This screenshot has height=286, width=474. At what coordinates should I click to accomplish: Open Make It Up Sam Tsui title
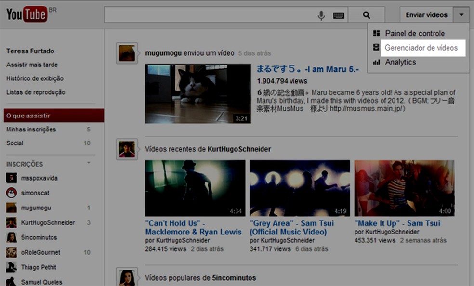click(397, 223)
